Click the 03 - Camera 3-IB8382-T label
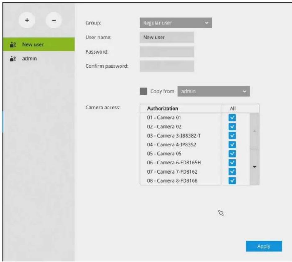This screenshot has width=292, height=262. tap(174, 136)
